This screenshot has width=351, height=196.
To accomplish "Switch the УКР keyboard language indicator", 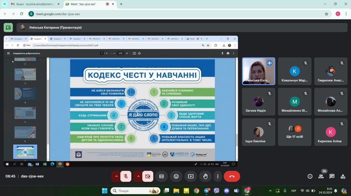I will point(293,191).
